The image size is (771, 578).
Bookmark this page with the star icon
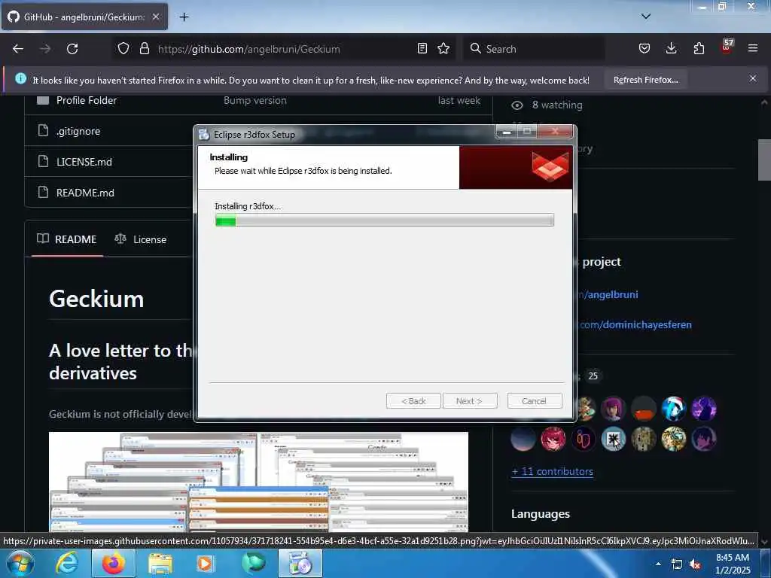[x=443, y=48]
